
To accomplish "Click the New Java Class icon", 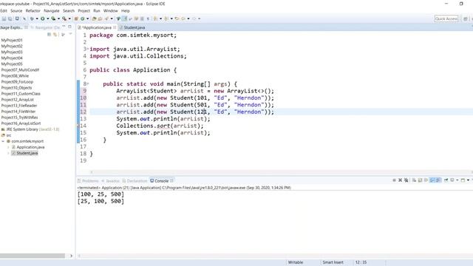I will [82, 18].
